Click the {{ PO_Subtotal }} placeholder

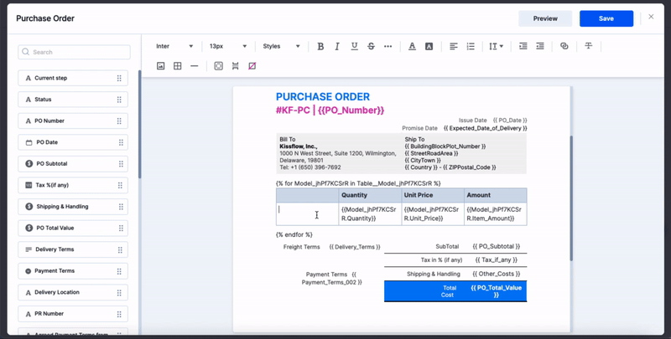[x=496, y=246]
